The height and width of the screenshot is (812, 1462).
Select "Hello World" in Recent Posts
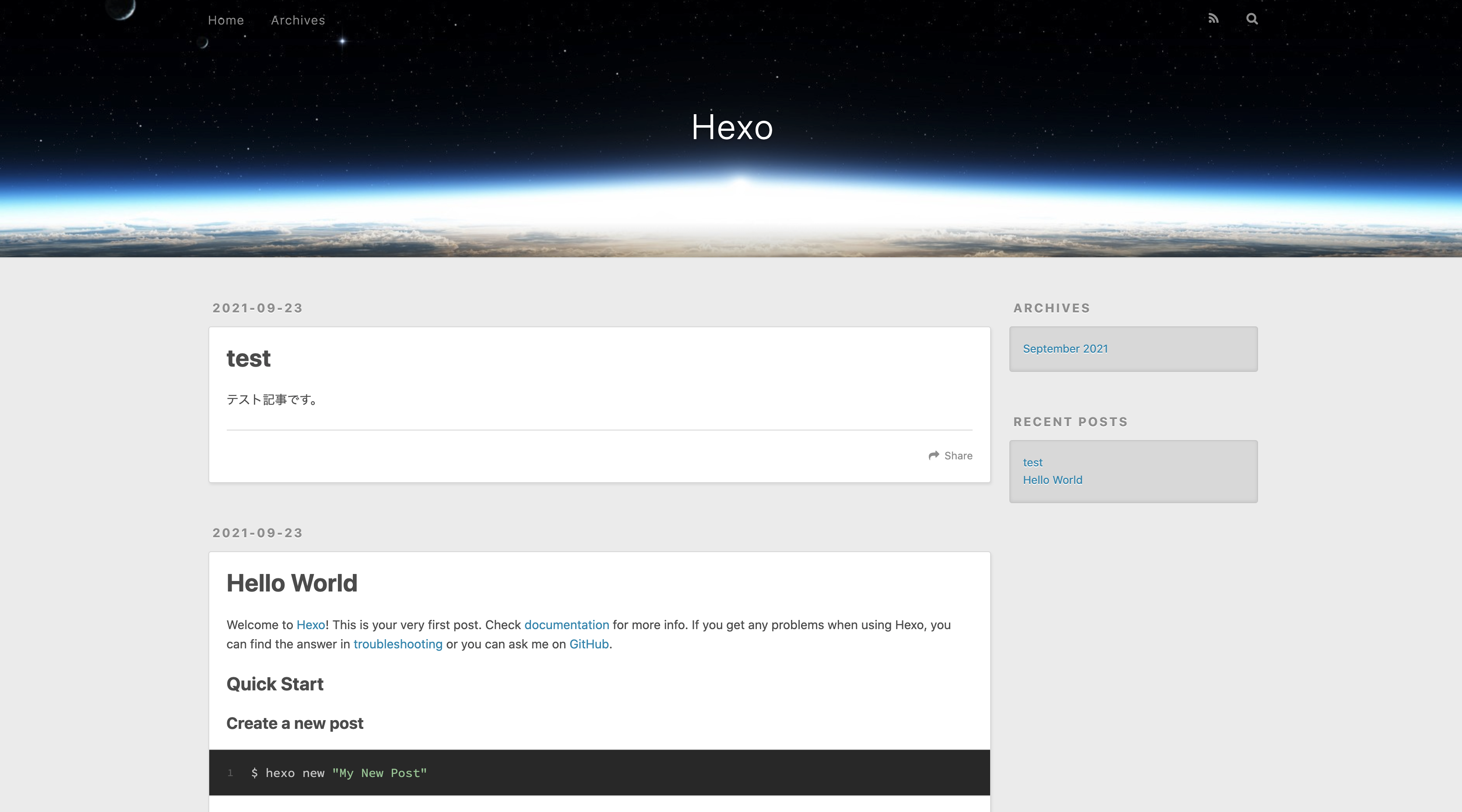(x=1052, y=480)
